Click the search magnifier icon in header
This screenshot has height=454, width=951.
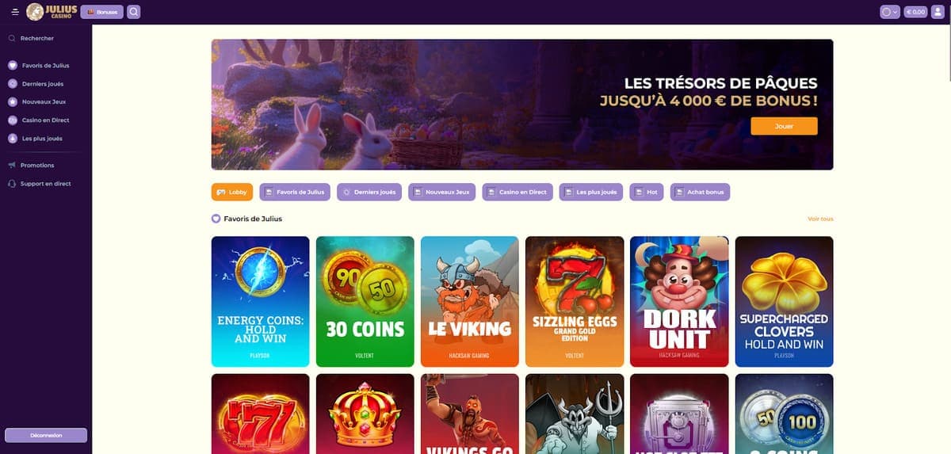(x=134, y=12)
